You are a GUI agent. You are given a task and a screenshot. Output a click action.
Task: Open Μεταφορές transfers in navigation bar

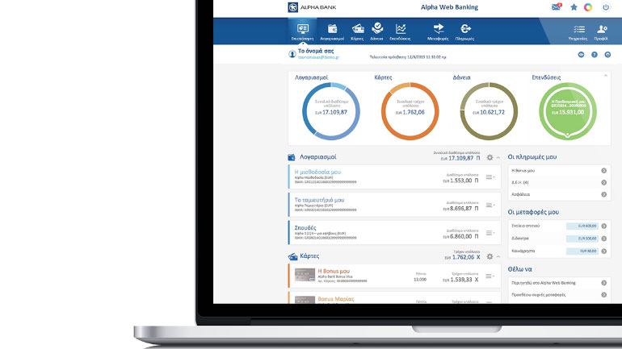pyautogui.click(x=438, y=31)
